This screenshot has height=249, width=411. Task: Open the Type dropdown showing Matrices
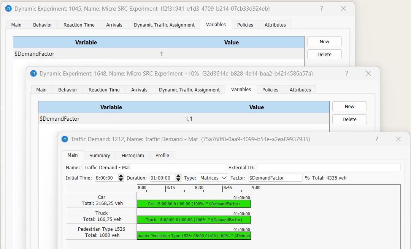(x=213, y=177)
